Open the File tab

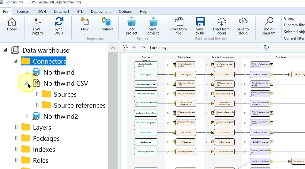point(6,11)
